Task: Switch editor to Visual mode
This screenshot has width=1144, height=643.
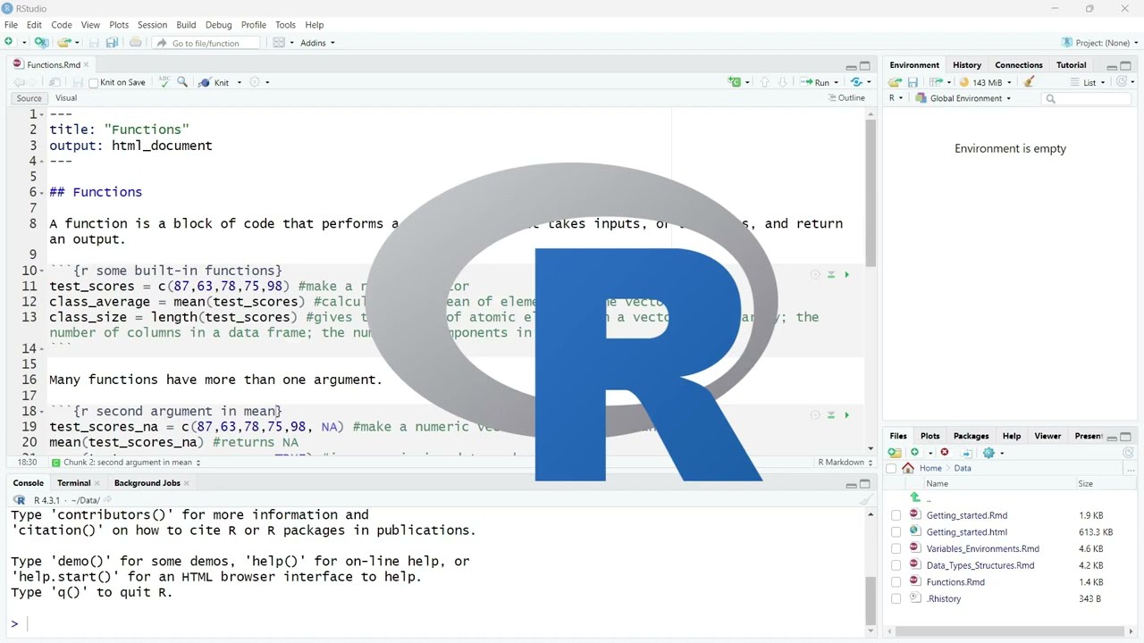Action: coord(66,98)
